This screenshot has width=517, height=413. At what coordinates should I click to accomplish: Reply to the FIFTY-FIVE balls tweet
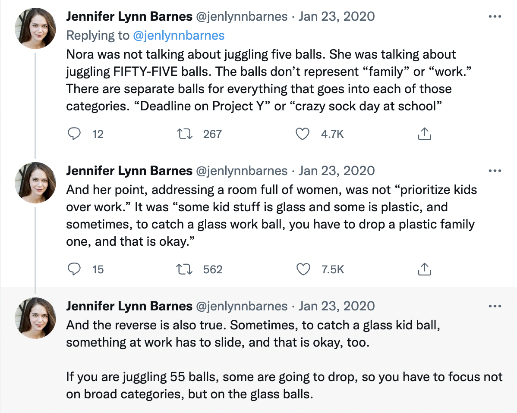pos(75,134)
